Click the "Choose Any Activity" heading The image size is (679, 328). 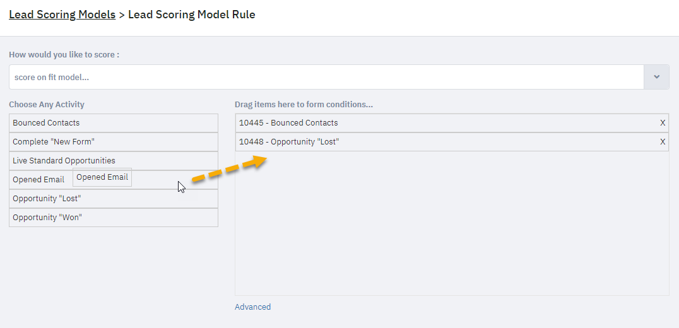pos(47,104)
